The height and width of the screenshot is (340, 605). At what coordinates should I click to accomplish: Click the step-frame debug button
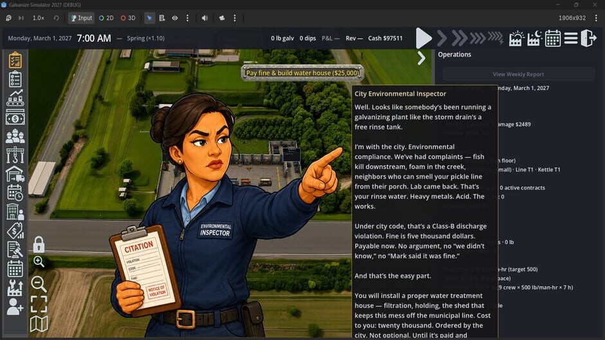[x=21, y=18]
